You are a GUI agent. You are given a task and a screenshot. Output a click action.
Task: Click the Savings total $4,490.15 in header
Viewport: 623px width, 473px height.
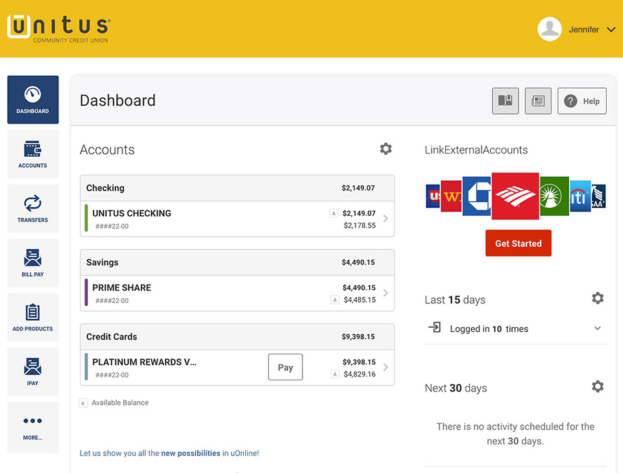tap(358, 262)
